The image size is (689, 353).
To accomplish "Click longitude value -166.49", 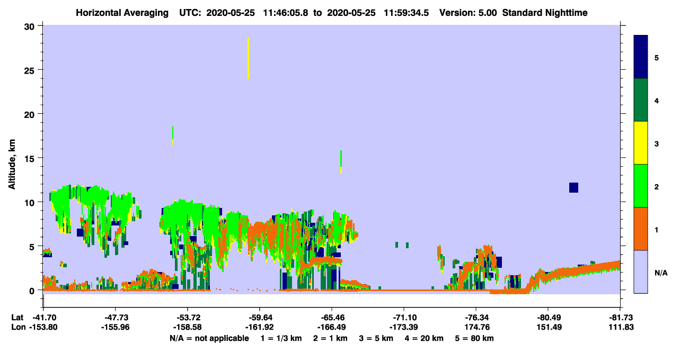I will (331, 327).
